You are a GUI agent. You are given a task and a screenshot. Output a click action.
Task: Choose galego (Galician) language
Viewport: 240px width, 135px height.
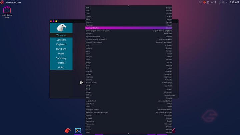coord(129,62)
